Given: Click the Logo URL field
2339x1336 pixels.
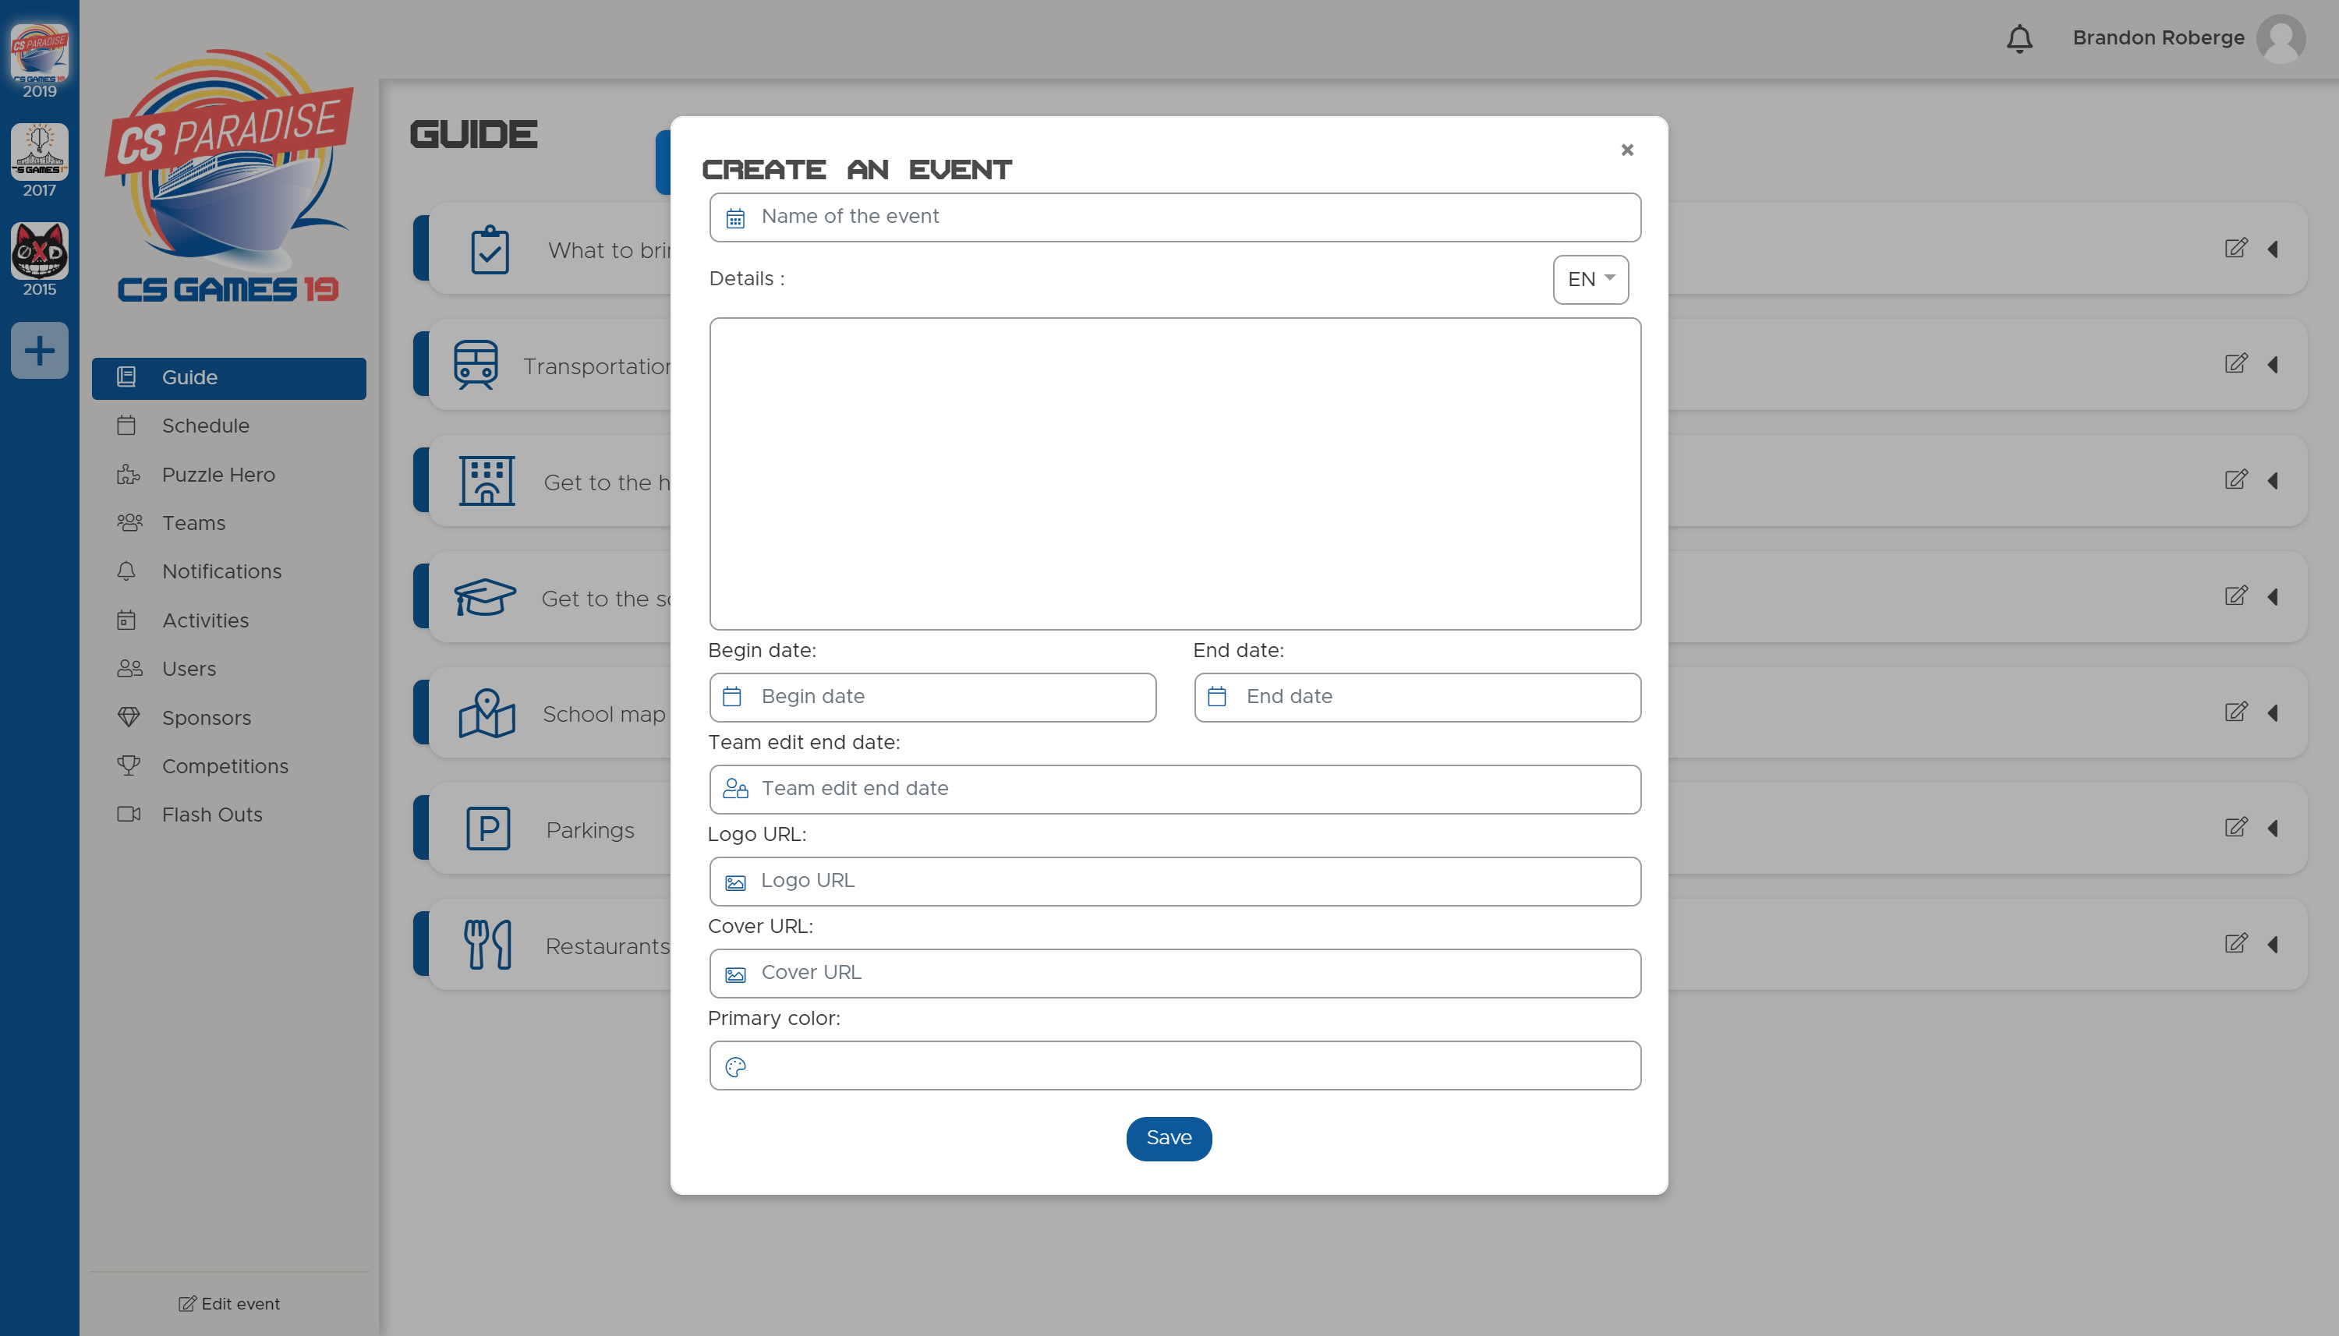Looking at the screenshot, I should [1174, 882].
